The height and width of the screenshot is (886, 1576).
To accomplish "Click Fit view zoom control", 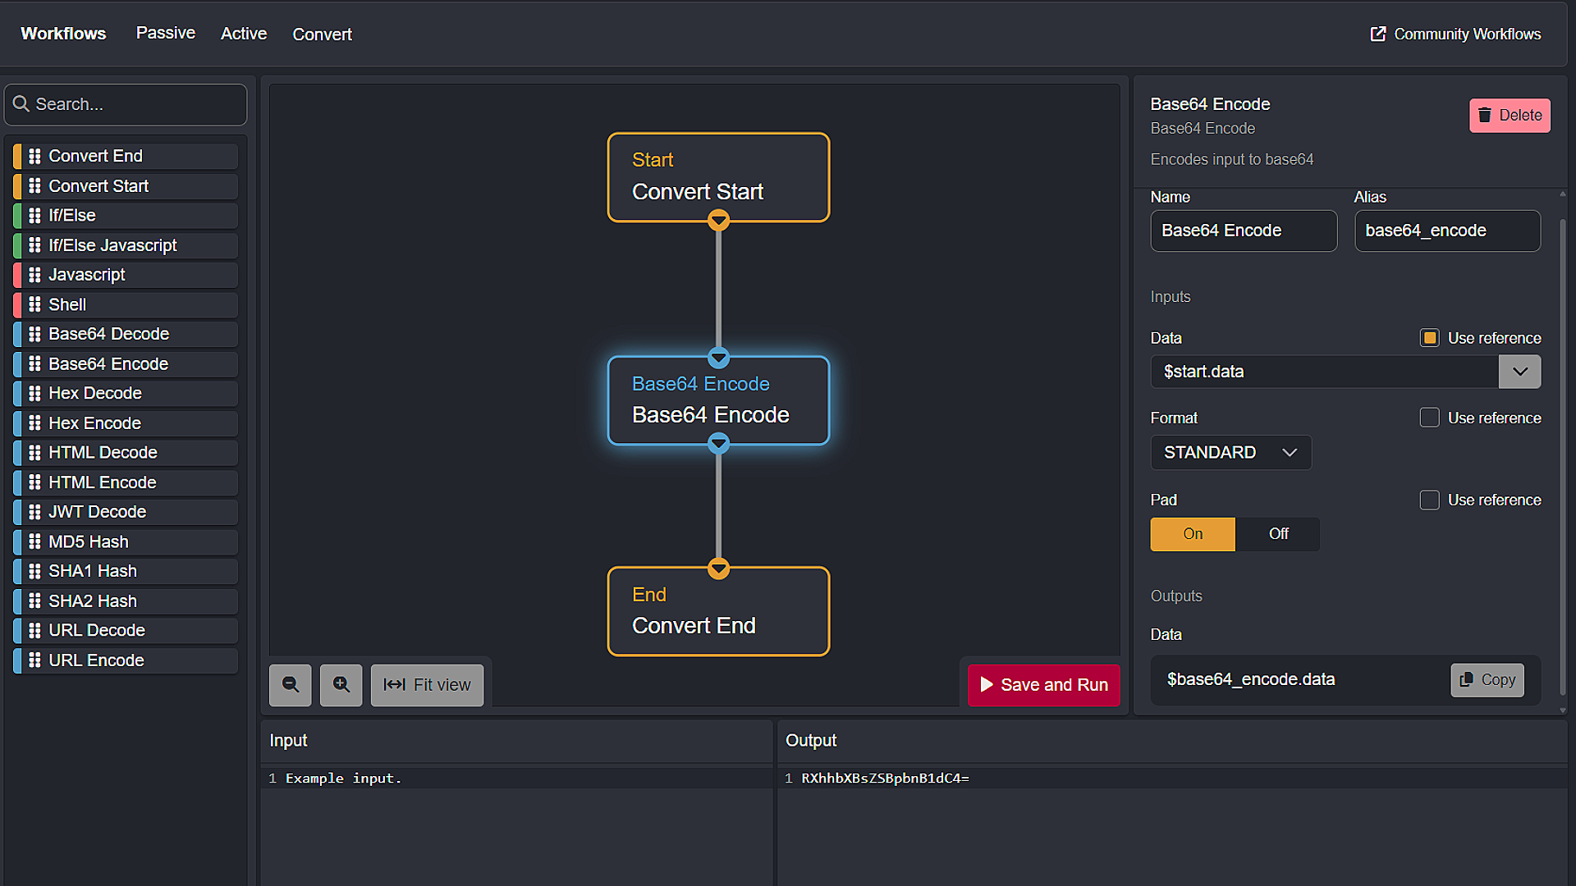I will pyautogui.click(x=427, y=685).
